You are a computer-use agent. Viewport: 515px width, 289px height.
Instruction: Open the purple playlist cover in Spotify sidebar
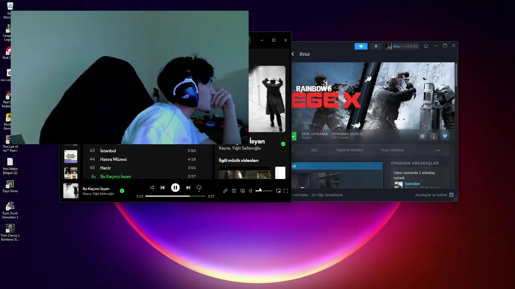pyautogui.click(x=71, y=157)
